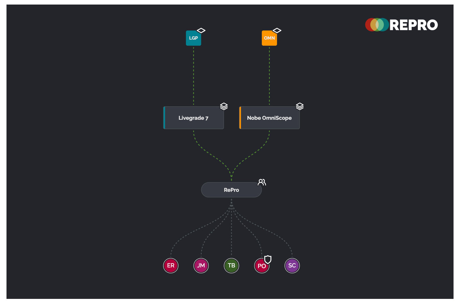This screenshot has height=307, width=461.
Task: Select the ER user avatar
Action: [x=171, y=265]
